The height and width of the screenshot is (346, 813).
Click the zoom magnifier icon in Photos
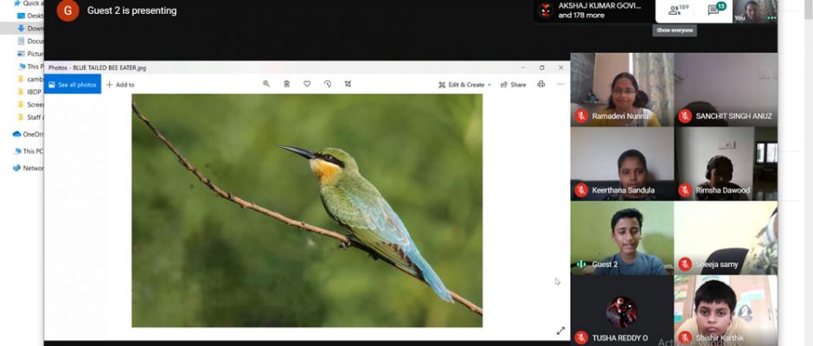click(266, 84)
